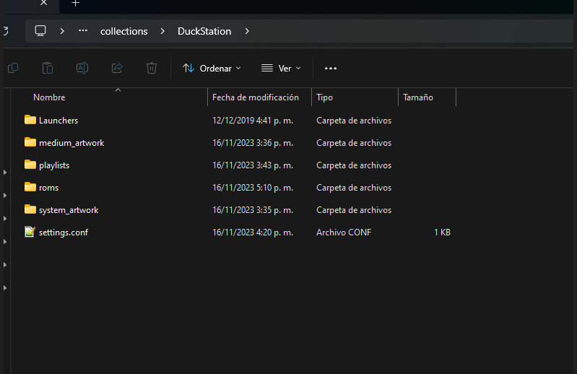577x374 pixels.
Task: Expand chevron after collections breadcrumb
Action: point(162,31)
